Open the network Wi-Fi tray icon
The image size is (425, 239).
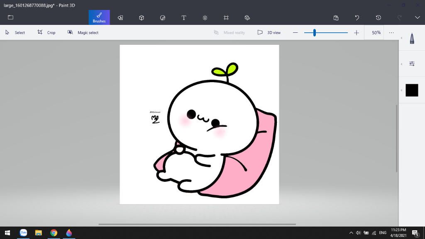[x=374, y=233]
